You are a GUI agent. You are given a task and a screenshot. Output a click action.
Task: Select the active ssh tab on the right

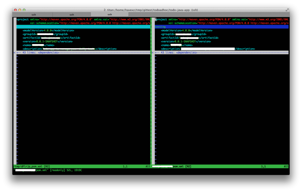tap(109, 14)
